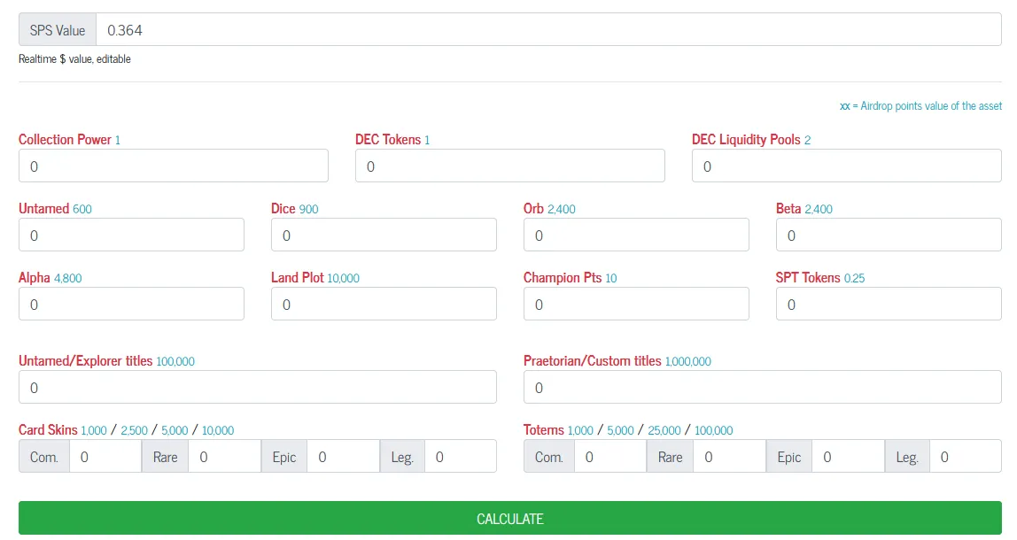Focus Totems Epic input field

click(x=849, y=457)
